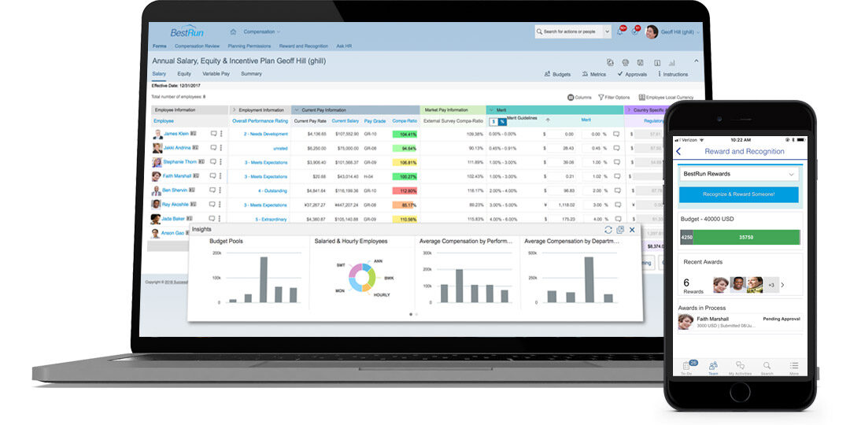
Task: Switch to the Variable Pay tab
Action: [216, 74]
